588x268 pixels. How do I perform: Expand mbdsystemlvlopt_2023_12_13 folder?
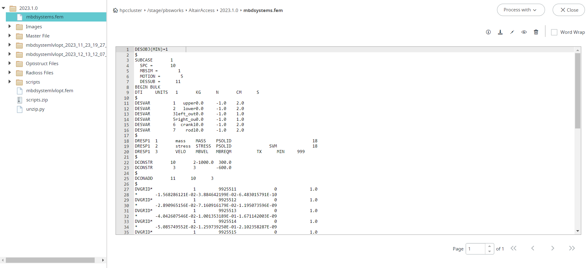10,54
